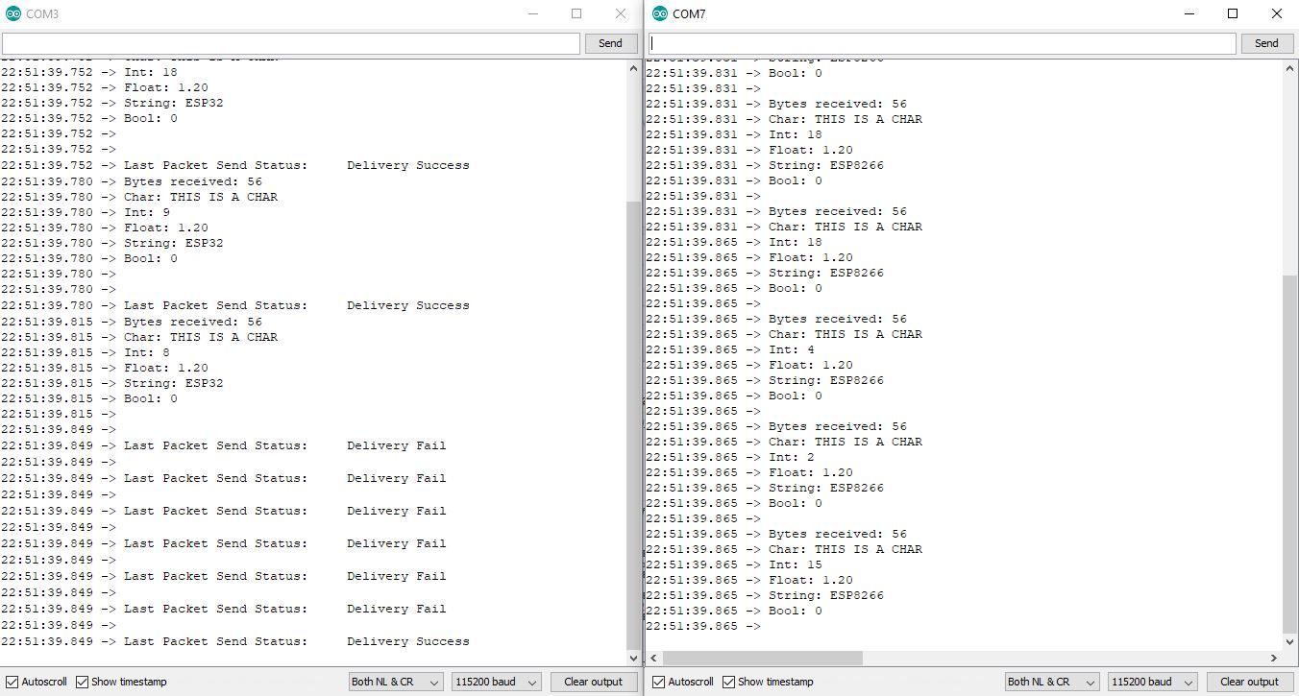Open the baud rate dropdown in COM7
Viewport: 1299px width, 696px height.
[x=1151, y=682]
